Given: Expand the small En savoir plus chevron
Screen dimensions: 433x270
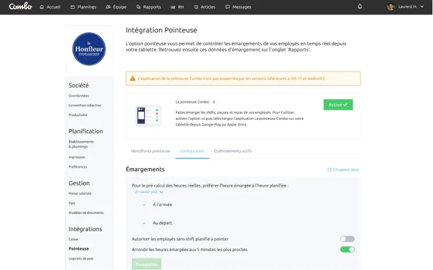Looking at the screenshot, I should pyautogui.click(x=162, y=192).
